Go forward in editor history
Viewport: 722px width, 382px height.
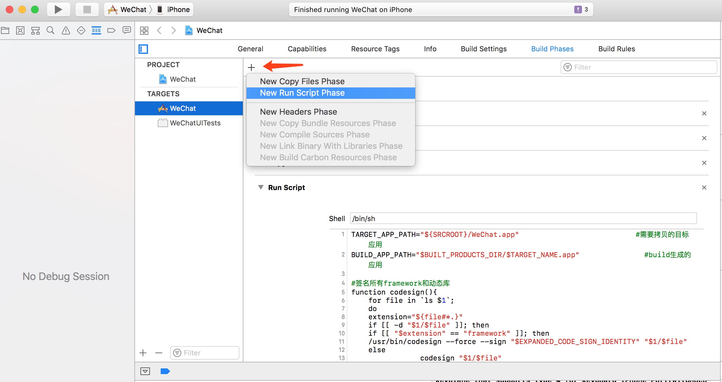pos(173,30)
